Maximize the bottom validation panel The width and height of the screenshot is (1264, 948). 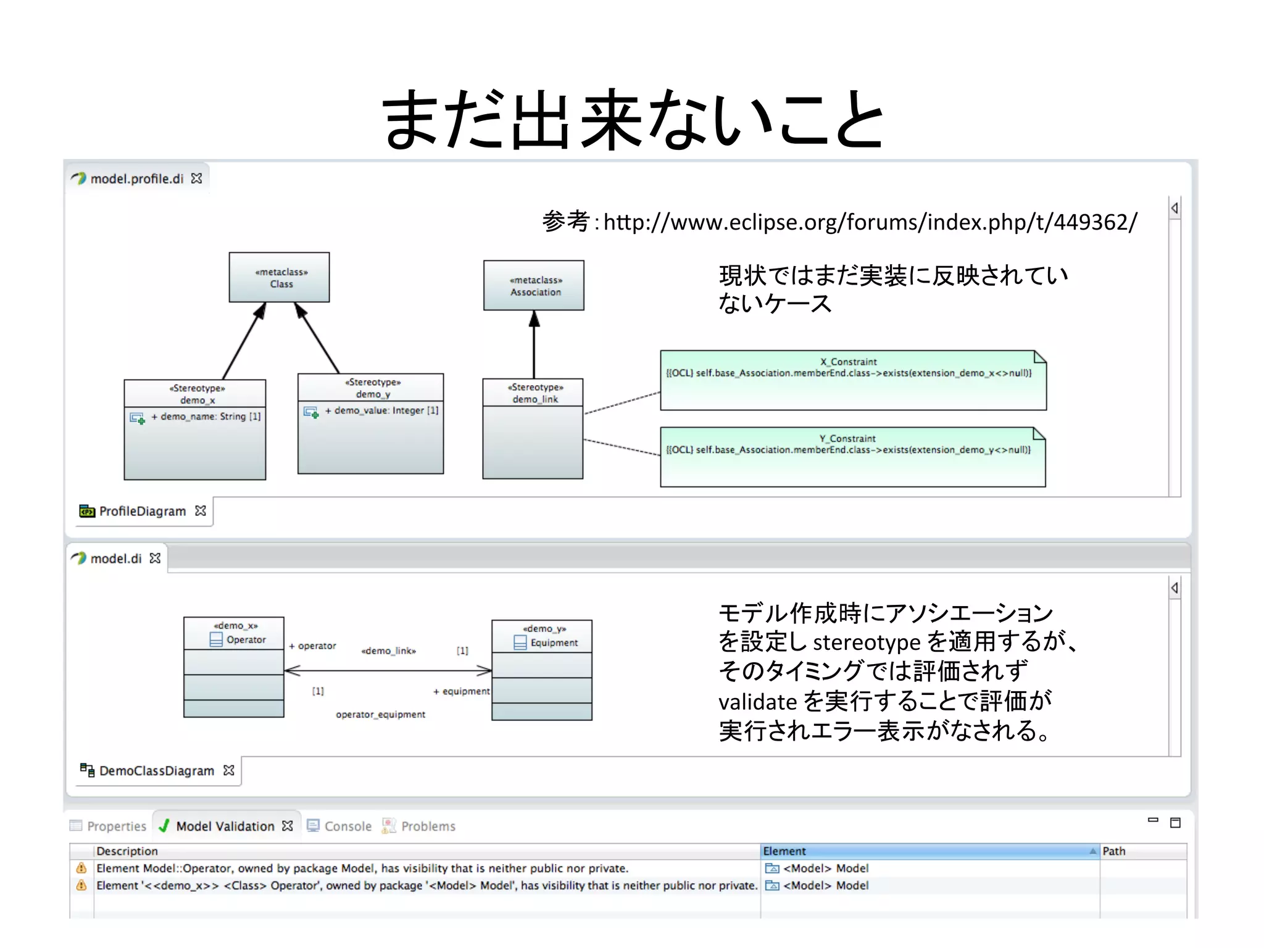point(1175,822)
